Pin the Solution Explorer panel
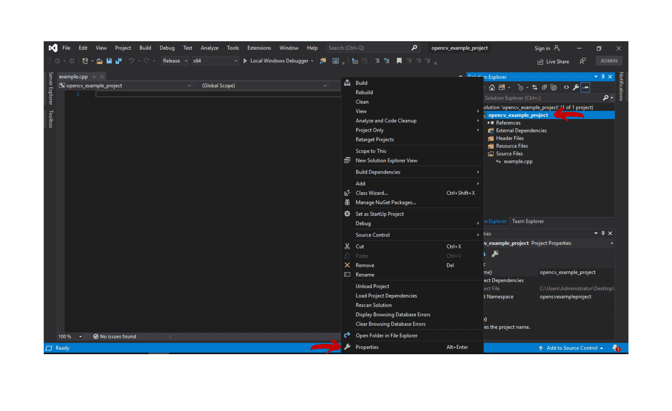The width and height of the screenshot is (672, 411). click(x=603, y=77)
